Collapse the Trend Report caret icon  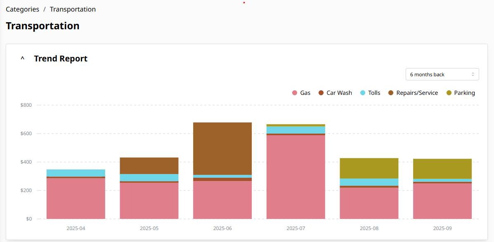22,59
